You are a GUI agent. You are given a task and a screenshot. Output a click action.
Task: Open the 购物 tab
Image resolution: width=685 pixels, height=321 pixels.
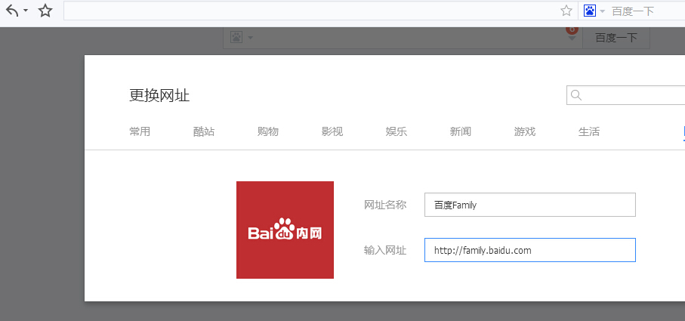click(x=268, y=131)
